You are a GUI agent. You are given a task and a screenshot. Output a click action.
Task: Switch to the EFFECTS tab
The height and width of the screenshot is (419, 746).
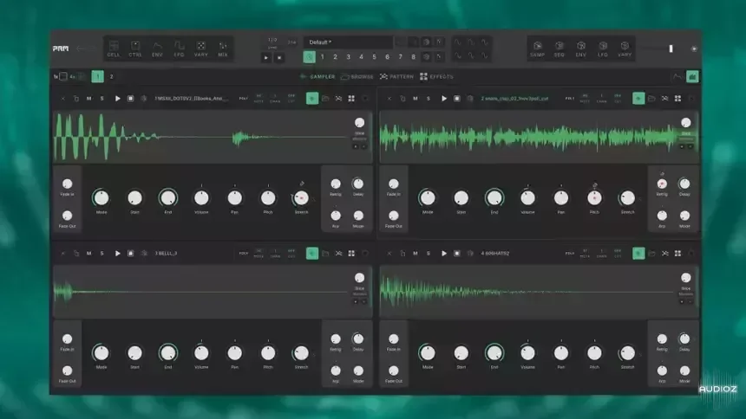[x=436, y=76]
